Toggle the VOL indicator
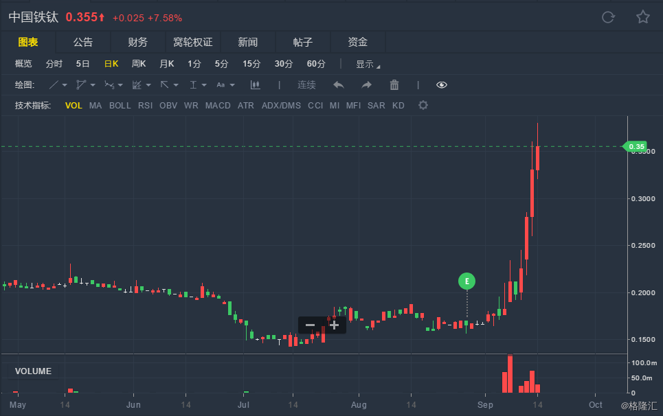Image resolution: width=663 pixels, height=416 pixels. pos(74,106)
